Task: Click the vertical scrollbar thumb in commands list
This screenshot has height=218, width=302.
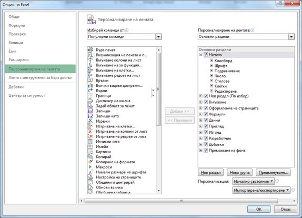Action: pyautogui.click(x=158, y=89)
